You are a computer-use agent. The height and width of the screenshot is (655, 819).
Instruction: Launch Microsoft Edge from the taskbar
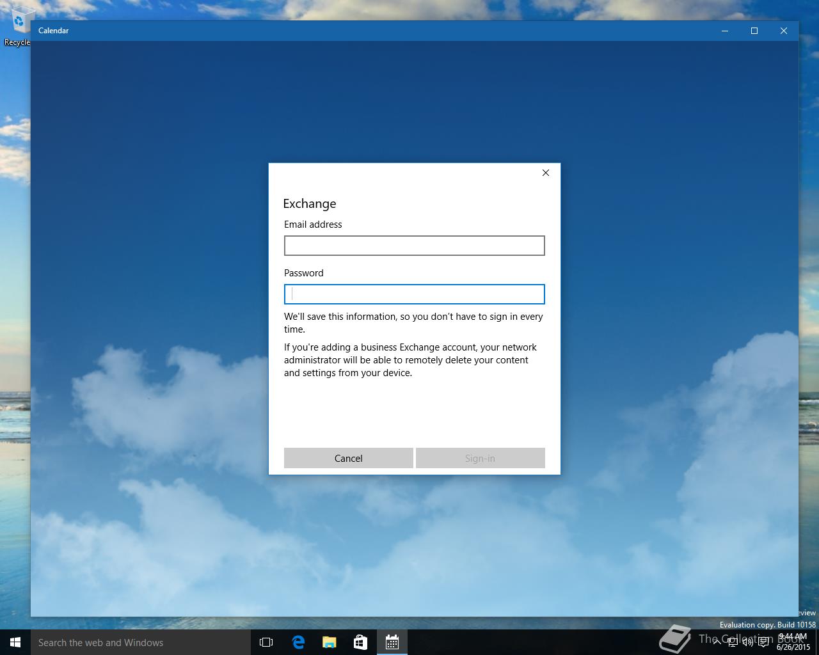click(298, 642)
